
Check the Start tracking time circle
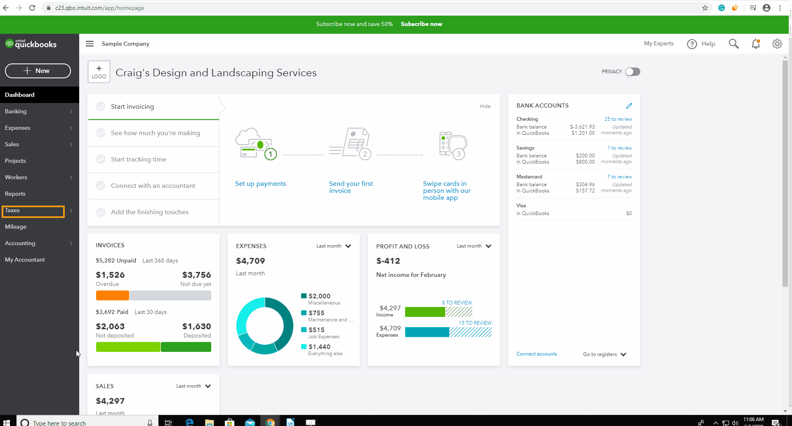point(101,159)
